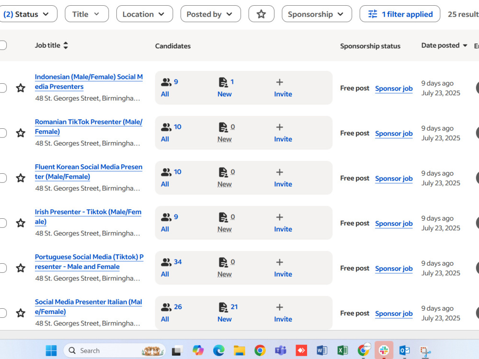Star the Portuguese Social Media Presenter job
The width and height of the screenshot is (479, 359).
(x=21, y=268)
